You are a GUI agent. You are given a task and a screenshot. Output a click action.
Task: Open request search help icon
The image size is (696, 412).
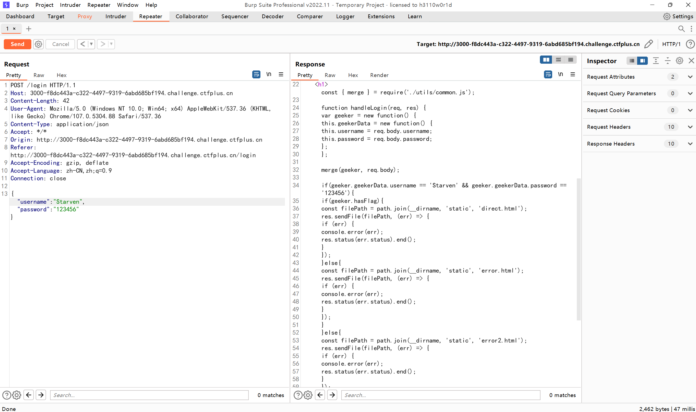pyautogui.click(x=7, y=395)
